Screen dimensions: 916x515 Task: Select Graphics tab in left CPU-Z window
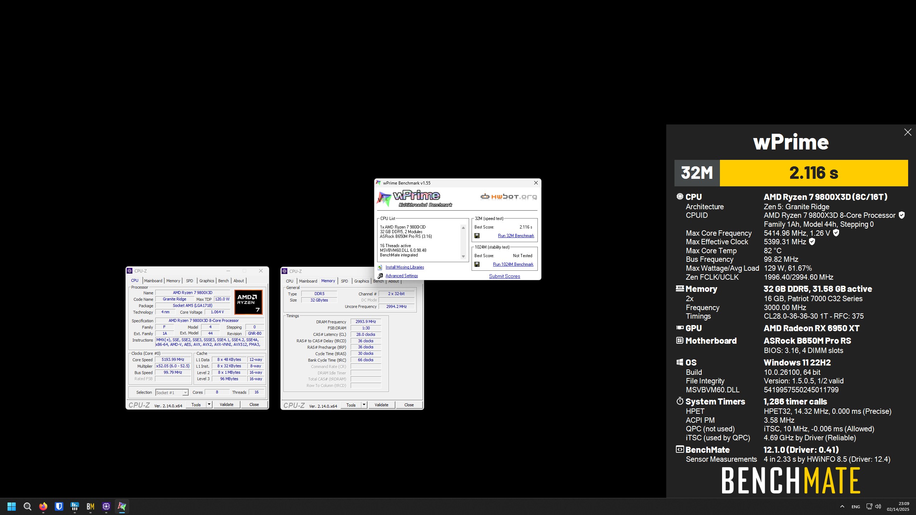[x=207, y=281]
